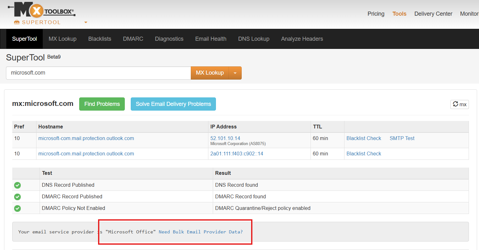Image resolution: width=479 pixels, height=250 pixels.
Task: Open the Pricing page
Action: tap(376, 14)
